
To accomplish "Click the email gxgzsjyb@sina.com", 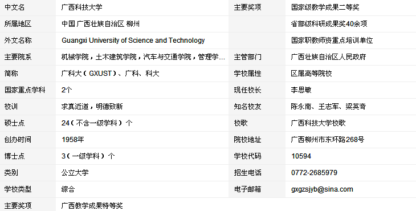I will click(322, 189).
